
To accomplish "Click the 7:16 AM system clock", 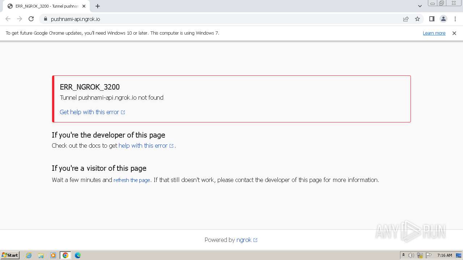I will pyautogui.click(x=445, y=255).
